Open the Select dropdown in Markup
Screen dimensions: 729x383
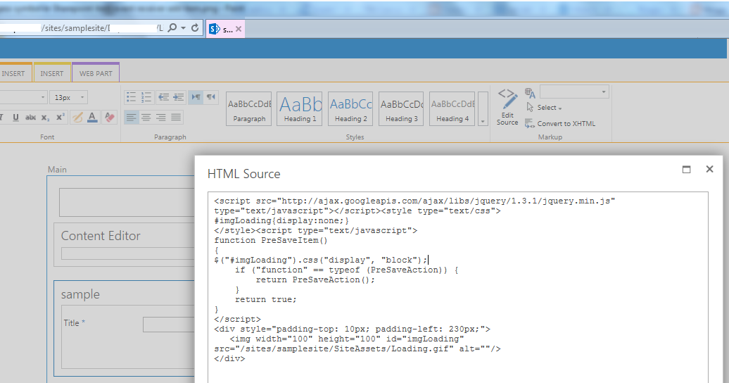pyautogui.click(x=543, y=108)
